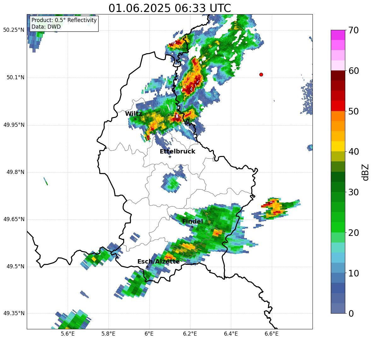This screenshot has height=340, width=373.
Task: Click the Ettelbruck cross marker
Action: click(170, 157)
